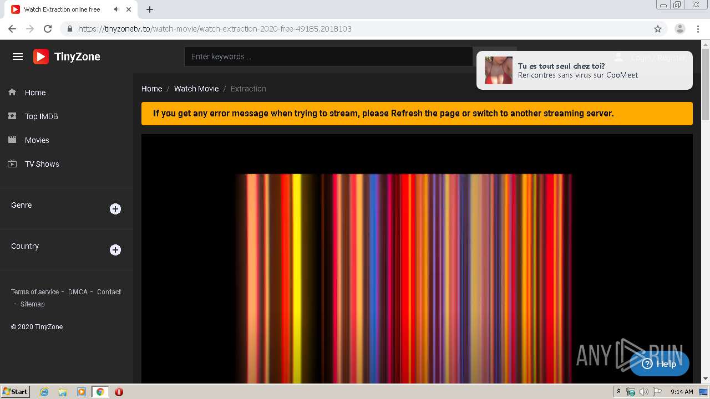The image size is (710, 399).
Task: Open Movies in the sidebar
Action: tap(37, 140)
